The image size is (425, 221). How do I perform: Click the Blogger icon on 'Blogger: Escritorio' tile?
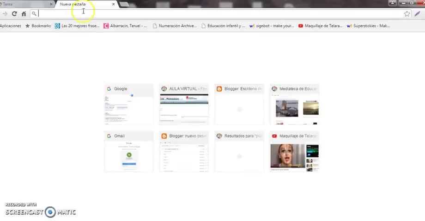coord(219,88)
